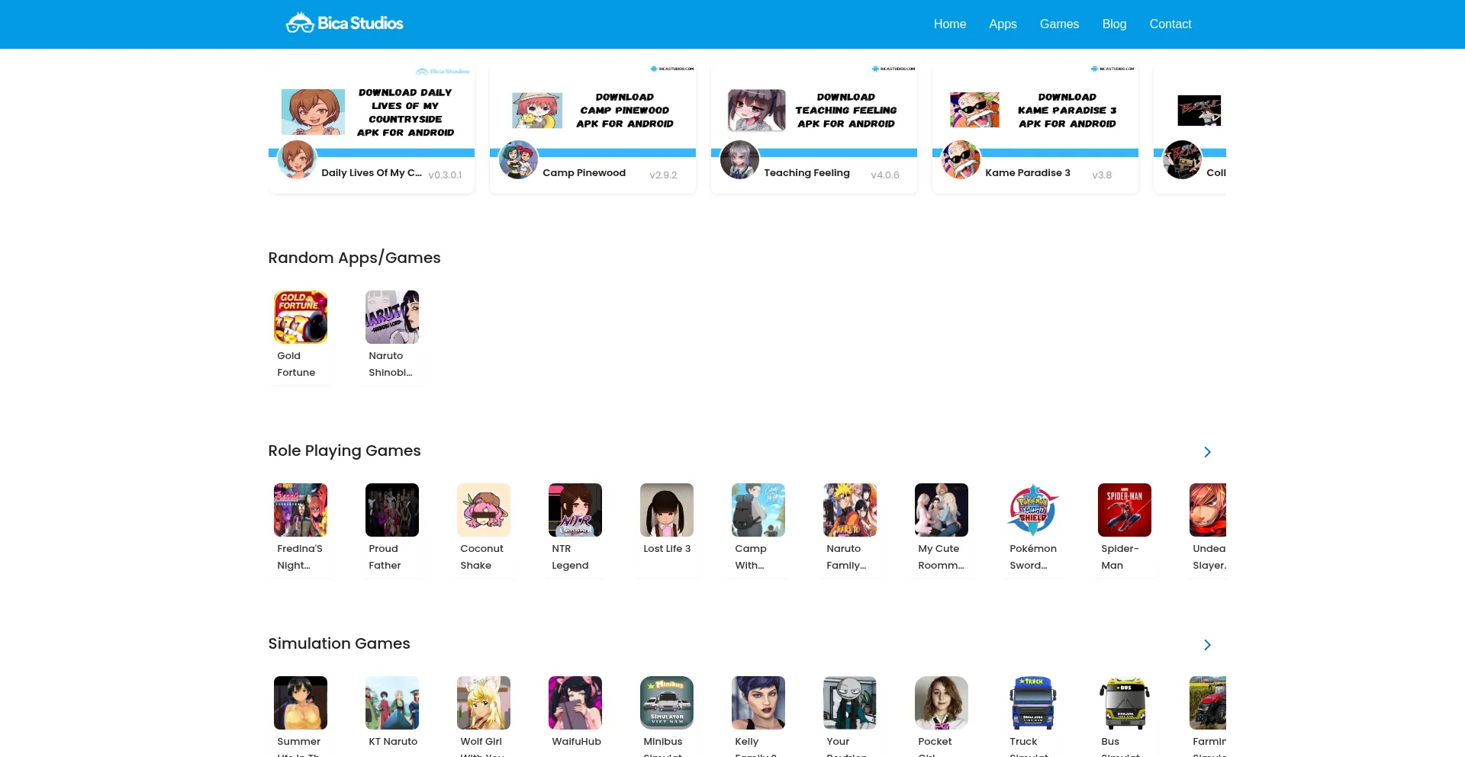This screenshot has width=1465, height=757.
Task: Open the Proud Father game icon
Action: click(x=392, y=510)
